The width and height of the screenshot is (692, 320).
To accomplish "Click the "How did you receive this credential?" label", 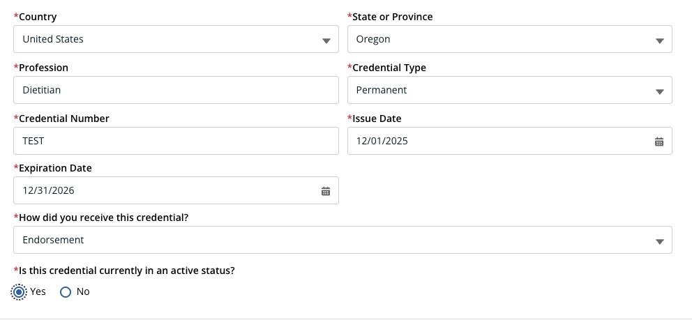I will (103, 218).
